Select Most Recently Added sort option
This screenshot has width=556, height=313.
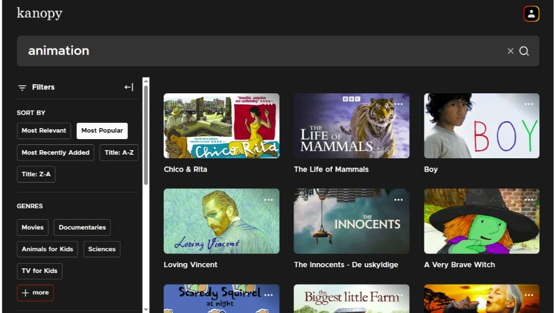pyautogui.click(x=56, y=153)
